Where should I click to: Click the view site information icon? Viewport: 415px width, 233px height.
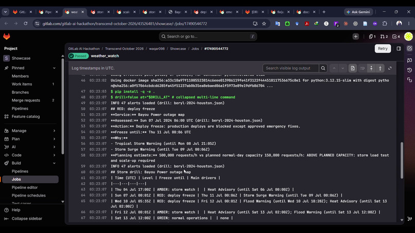pyautogui.click(x=37, y=24)
